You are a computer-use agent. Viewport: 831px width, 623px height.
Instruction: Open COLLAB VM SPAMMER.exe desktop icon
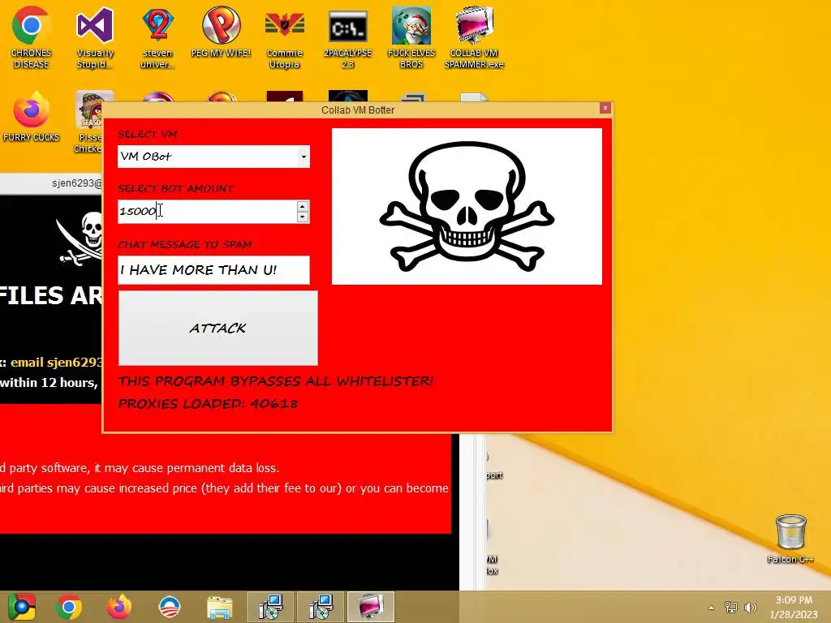click(474, 37)
